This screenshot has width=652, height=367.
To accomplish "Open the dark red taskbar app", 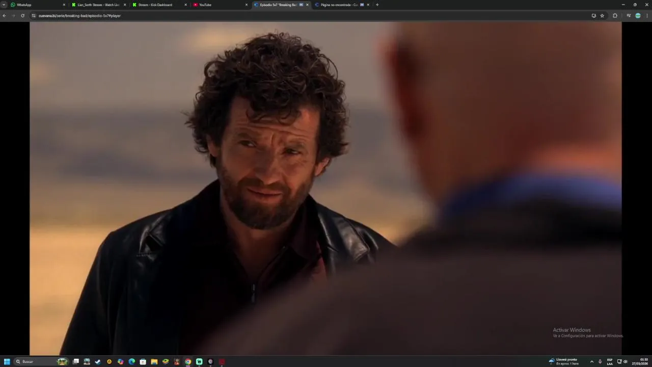I will tap(222, 361).
